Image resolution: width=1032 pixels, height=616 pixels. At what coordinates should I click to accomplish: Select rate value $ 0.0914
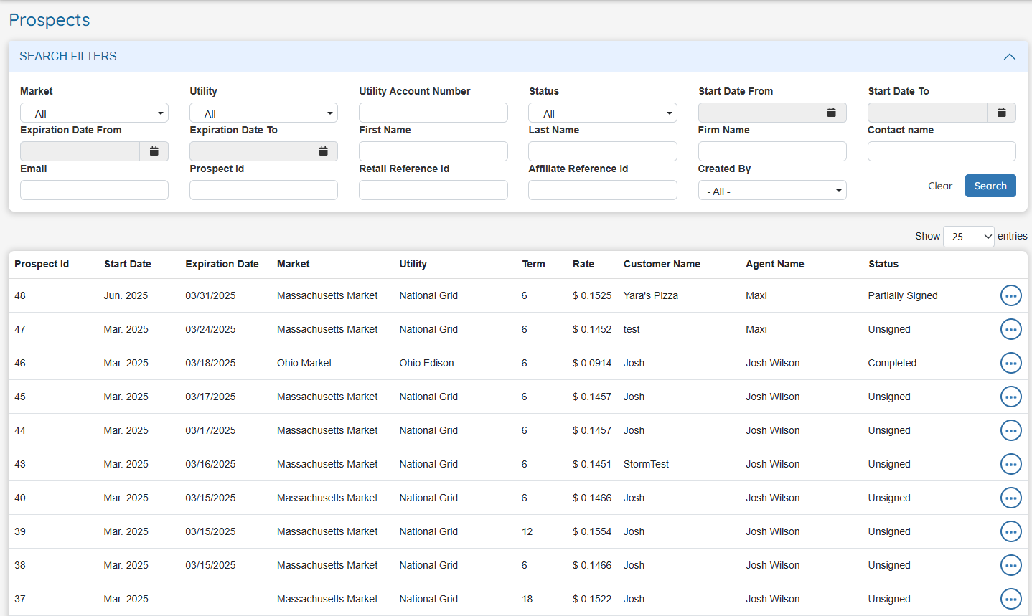pos(592,363)
